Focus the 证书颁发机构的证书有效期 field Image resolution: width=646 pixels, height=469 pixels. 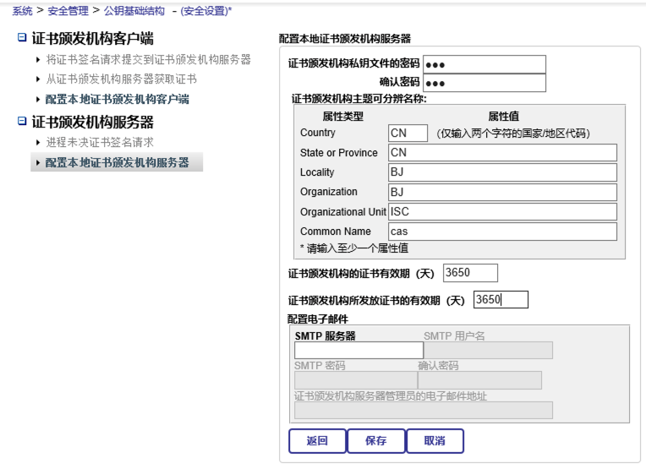[470, 273]
